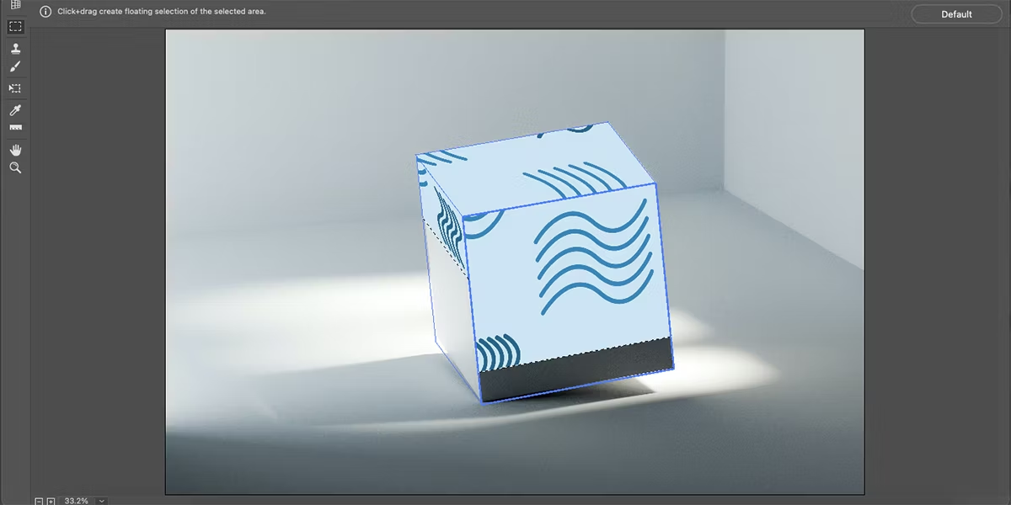
Task: Click the 33.2% zoom level field
Action: (76, 501)
